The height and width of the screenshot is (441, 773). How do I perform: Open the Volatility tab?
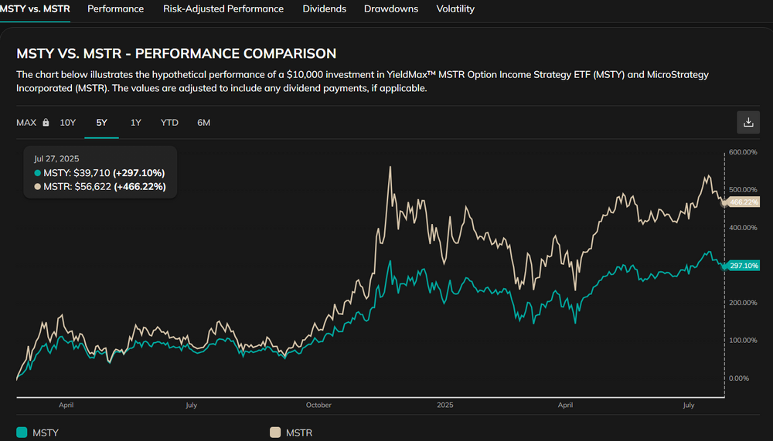[455, 9]
